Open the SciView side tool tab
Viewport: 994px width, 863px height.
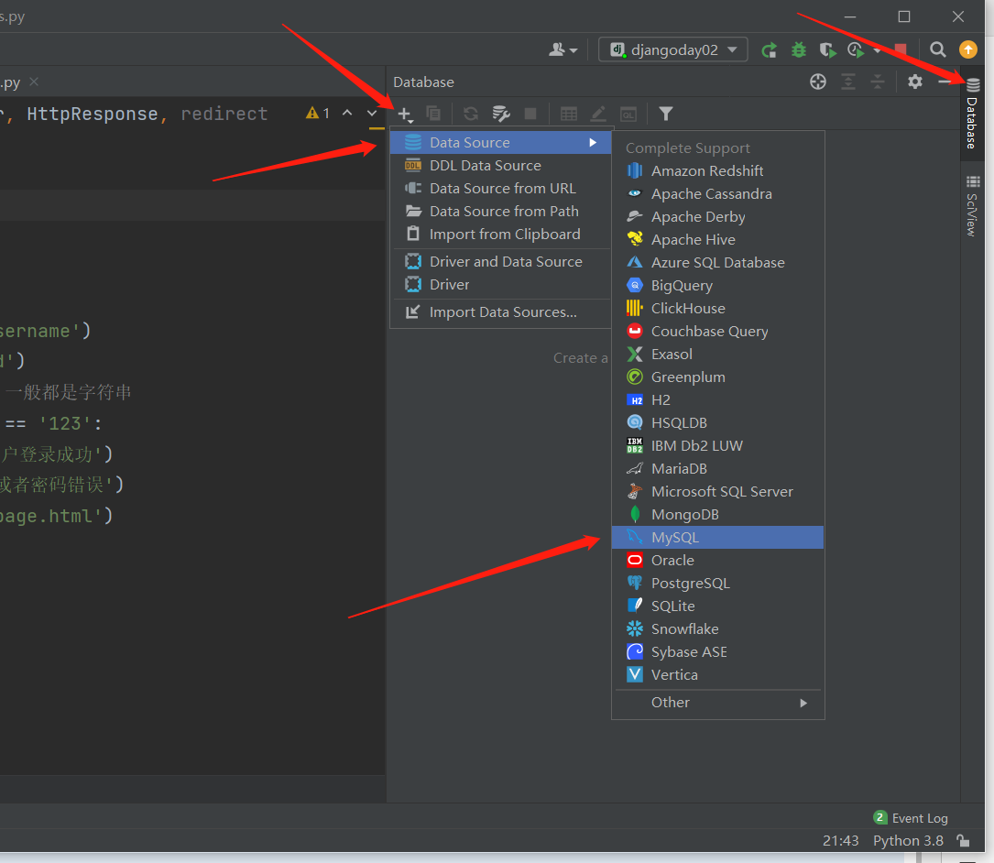(972, 206)
